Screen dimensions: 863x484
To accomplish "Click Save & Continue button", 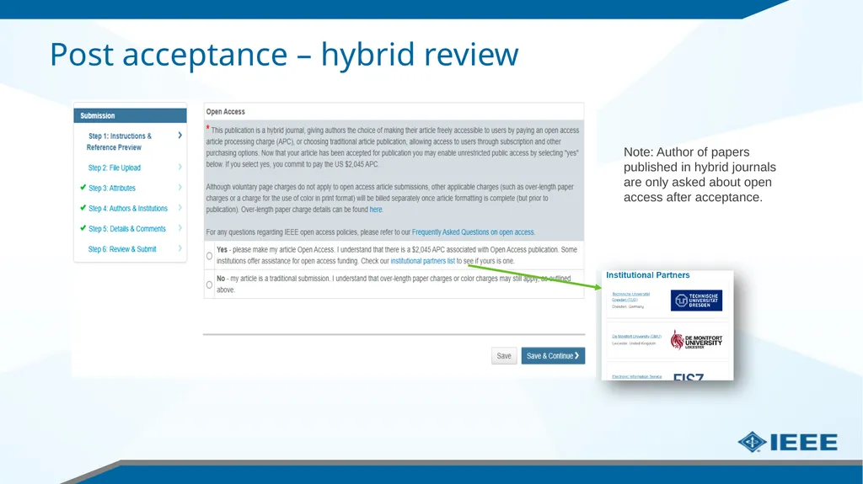I will [x=553, y=356].
